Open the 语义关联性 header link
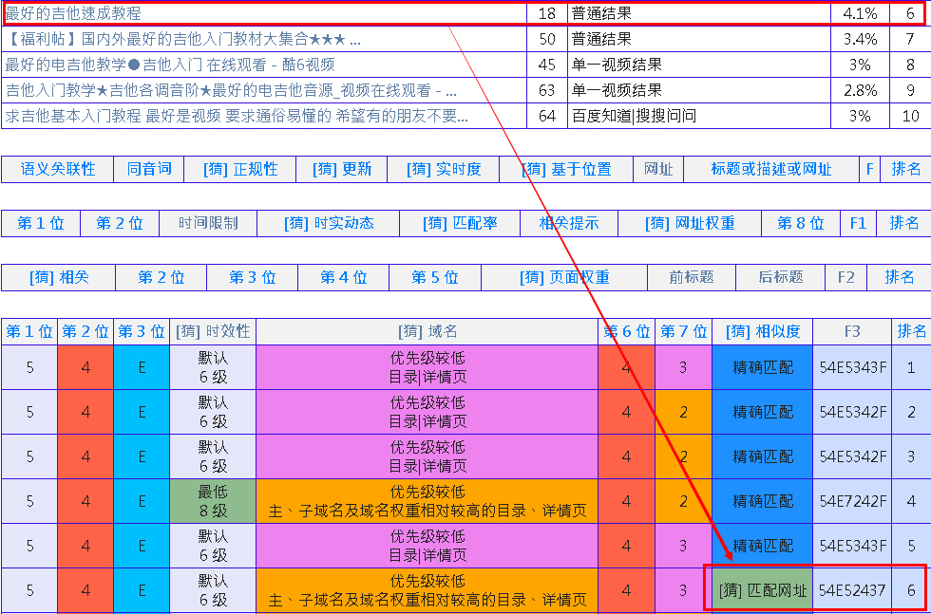This screenshot has height=614, width=931. [x=58, y=169]
